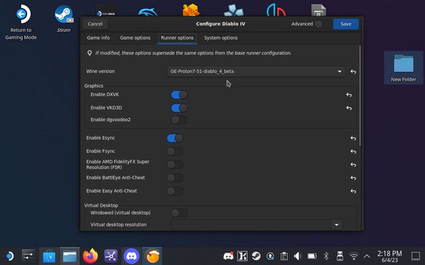Launch the Discover store from taskbar
This screenshot has height=265, width=425.
point(49,256)
